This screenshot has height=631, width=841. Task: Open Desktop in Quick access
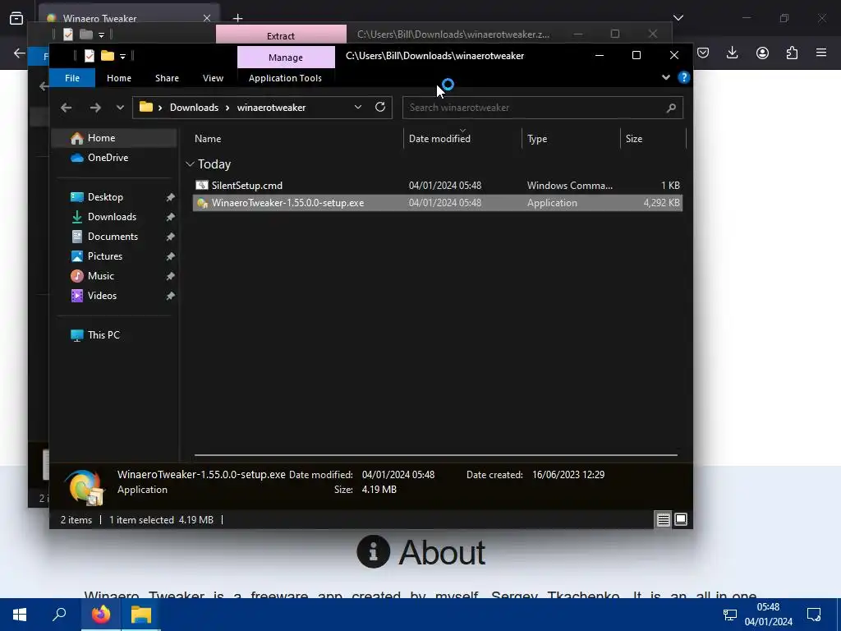pos(105,197)
